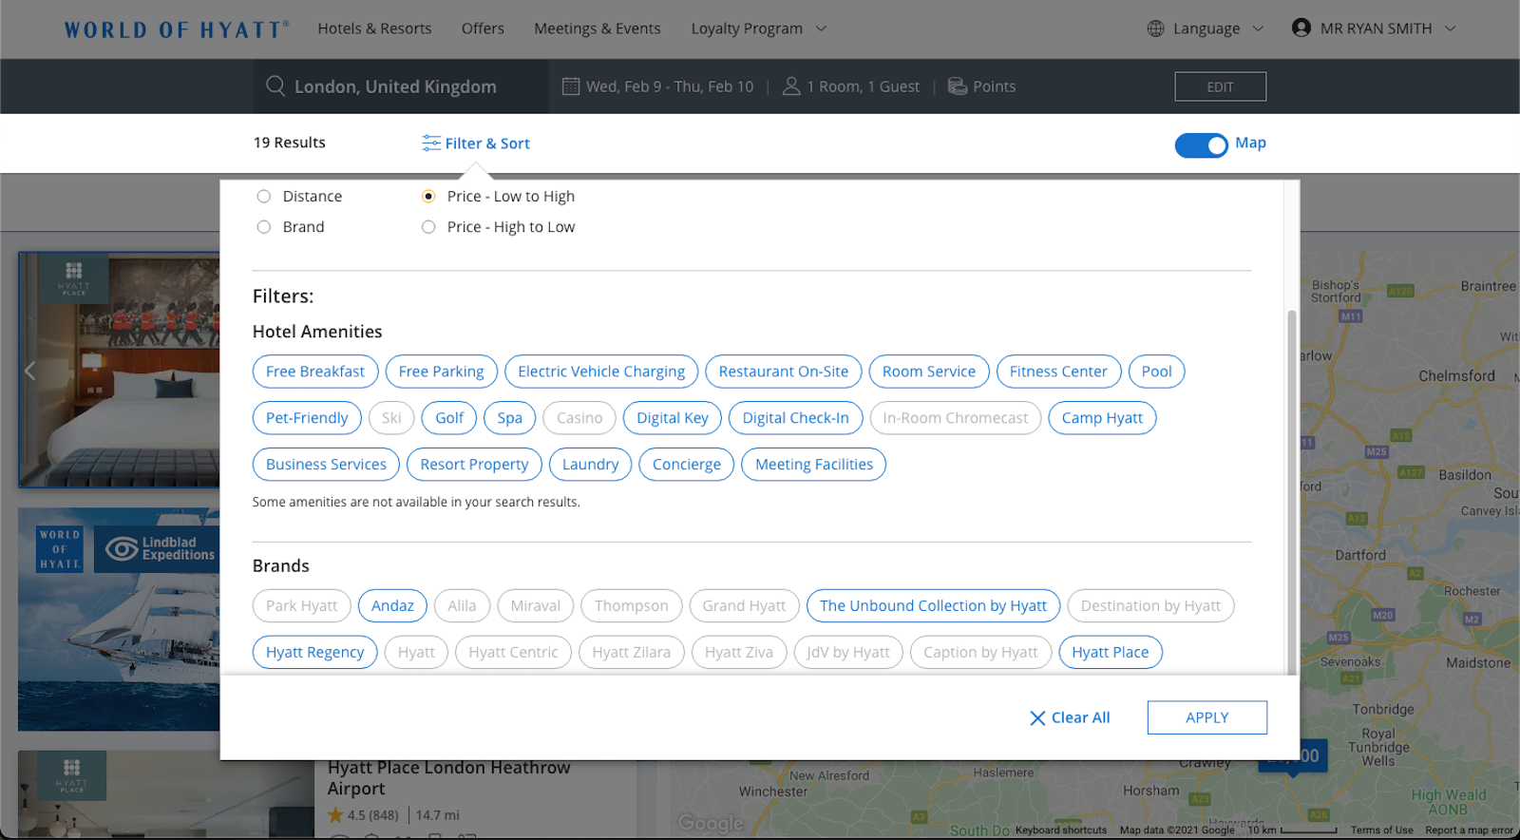Toggle Free Breakfast amenity filter
The height and width of the screenshot is (840, 1520).
point(315,372)
